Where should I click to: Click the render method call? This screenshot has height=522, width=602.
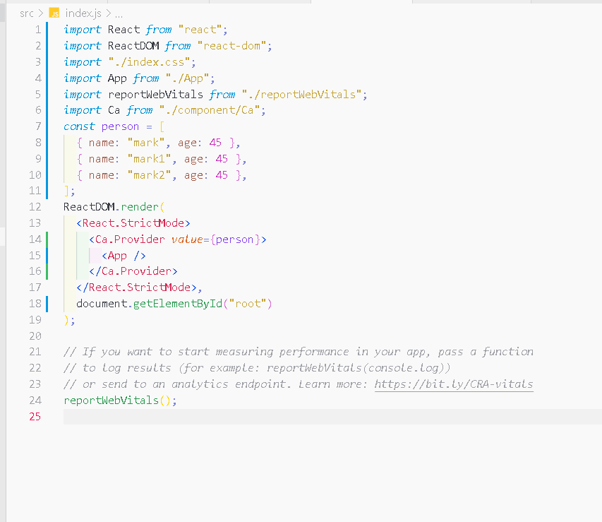(x=139, y=207)
